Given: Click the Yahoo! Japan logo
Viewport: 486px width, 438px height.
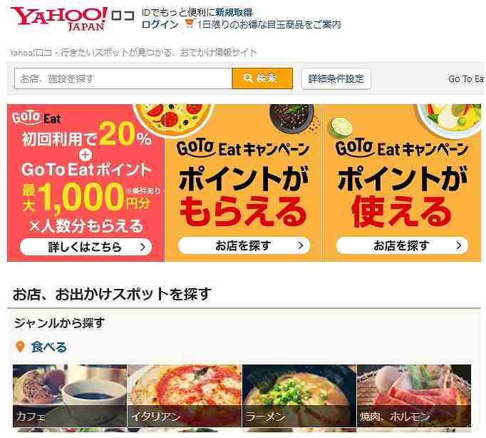Looking at the screenshot, I should pyautogui.click(x=59, y=19).
